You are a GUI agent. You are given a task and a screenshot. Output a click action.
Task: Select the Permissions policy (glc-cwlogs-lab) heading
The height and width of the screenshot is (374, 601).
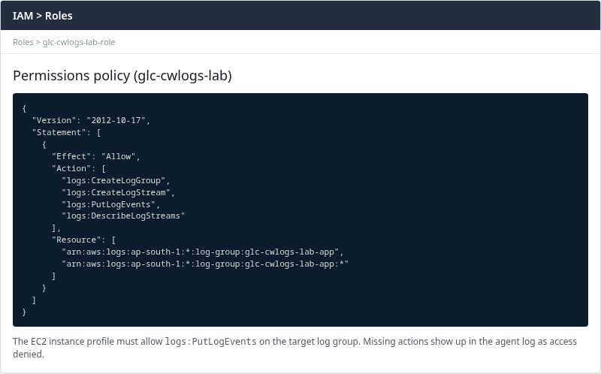122,76
